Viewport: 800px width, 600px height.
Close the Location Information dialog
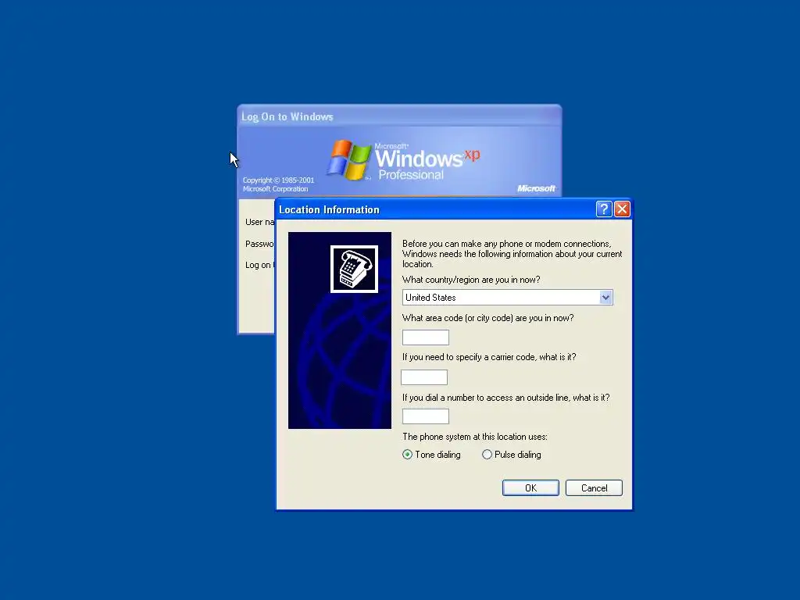[622, 209]
